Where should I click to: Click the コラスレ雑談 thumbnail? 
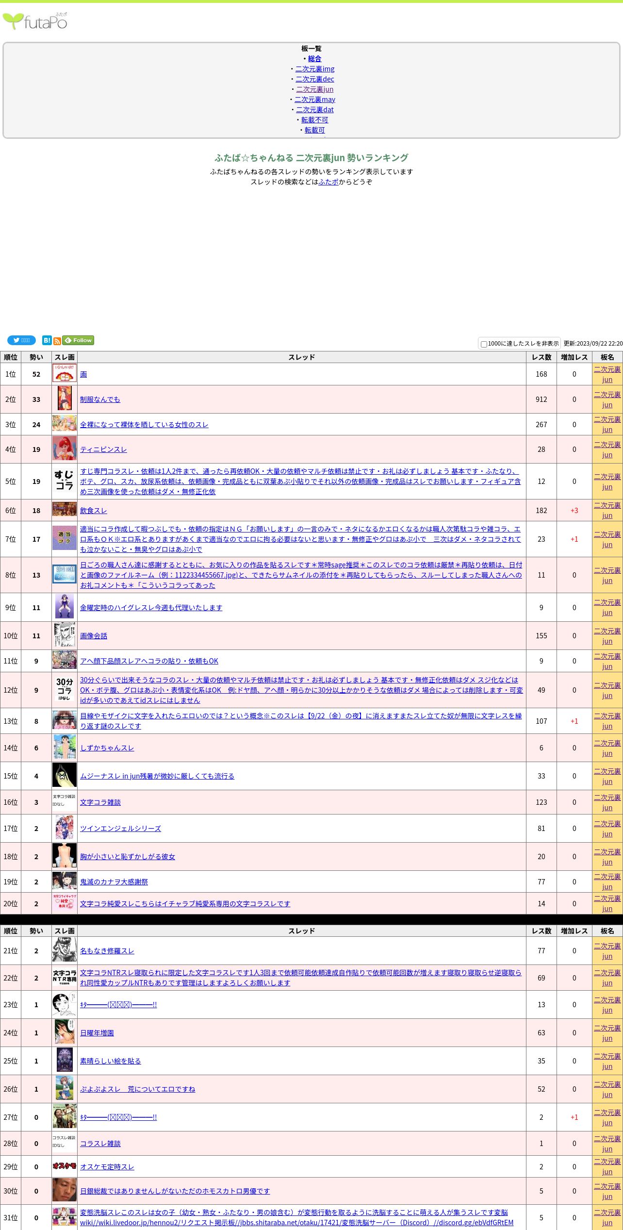[x=65, y=1142]
